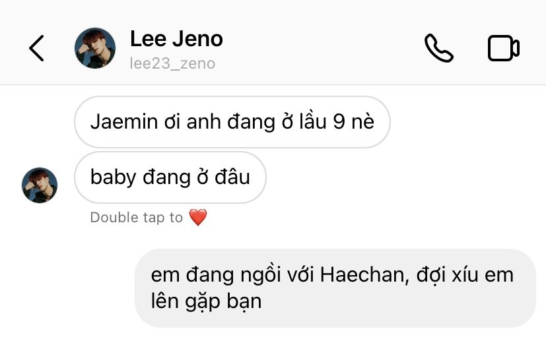Go back using the back arrow
Viewport: 546px width, 339px height.
(x=36, y=48)
